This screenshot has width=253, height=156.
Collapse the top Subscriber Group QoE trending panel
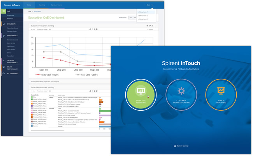click(42, 26)
